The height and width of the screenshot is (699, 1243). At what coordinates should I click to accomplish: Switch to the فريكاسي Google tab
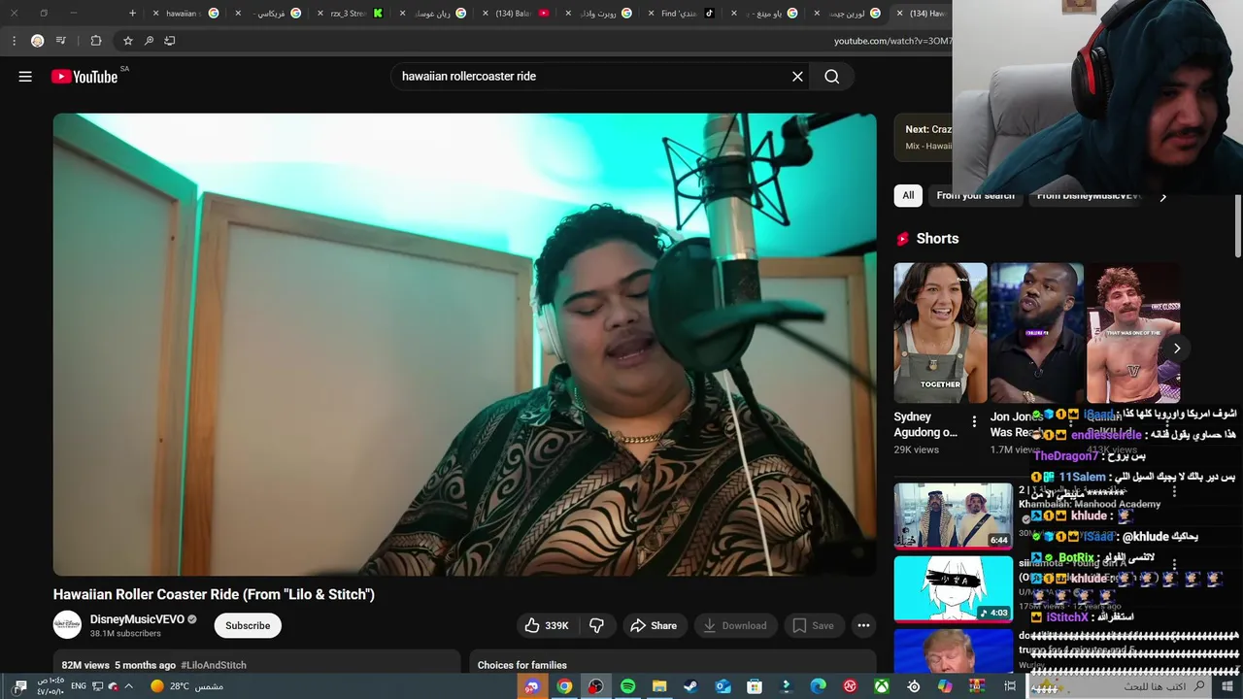(x=271, y=14)
